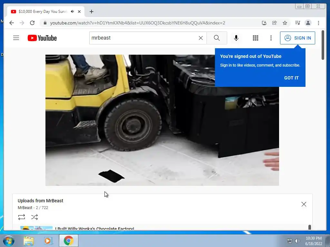Screen dimensions: 330x247
Task: Click the page vertical scrollbar thumb
Action: coord(323,45)
